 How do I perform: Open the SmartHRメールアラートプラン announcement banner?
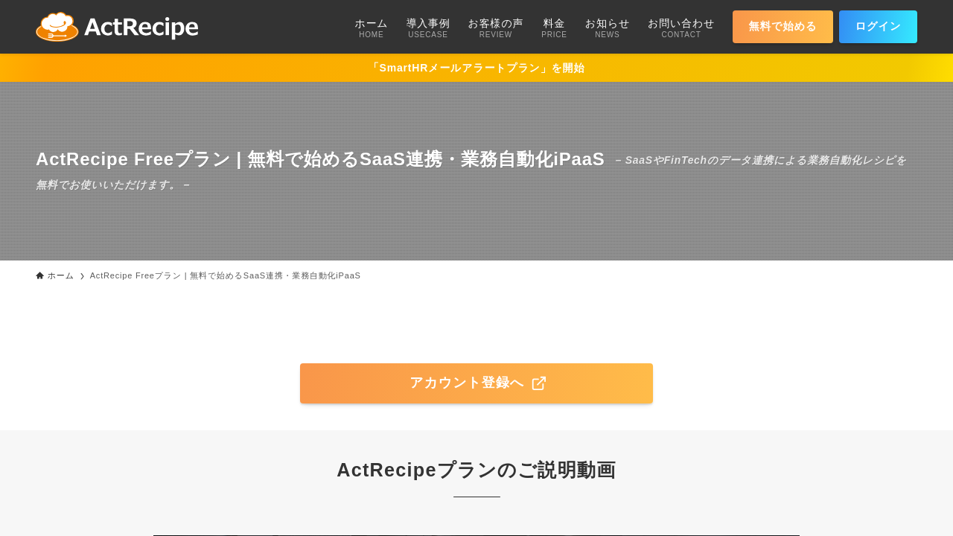tap(476, 68)
